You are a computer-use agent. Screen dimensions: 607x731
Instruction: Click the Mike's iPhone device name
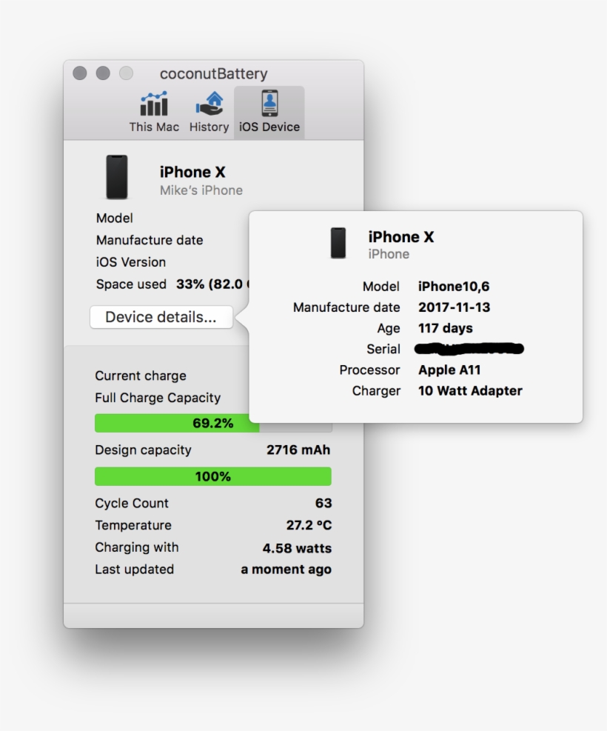pos(200,190)
